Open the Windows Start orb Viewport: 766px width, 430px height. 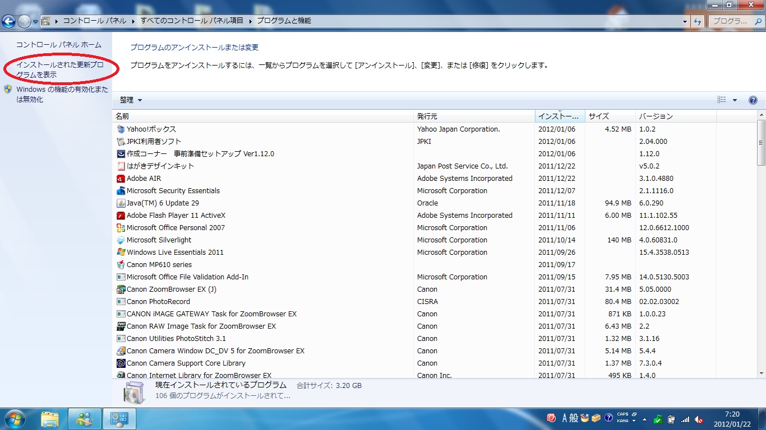(15, 419)
